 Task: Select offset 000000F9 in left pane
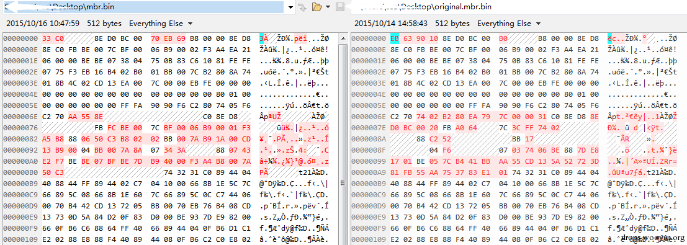coord(20,229)
